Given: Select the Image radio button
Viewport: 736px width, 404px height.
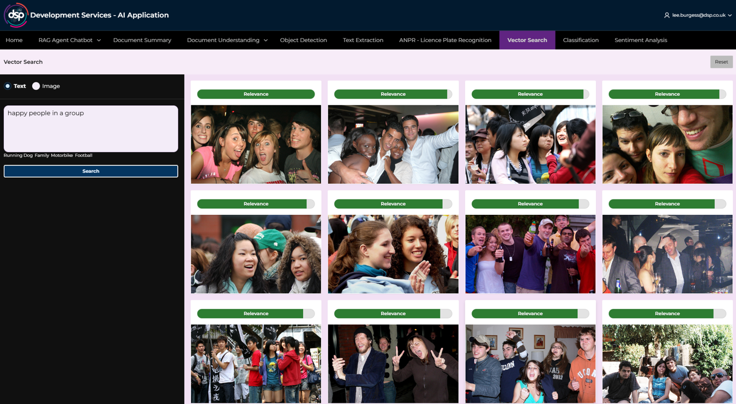Looking at the screenshot, I should pos(36,86).
